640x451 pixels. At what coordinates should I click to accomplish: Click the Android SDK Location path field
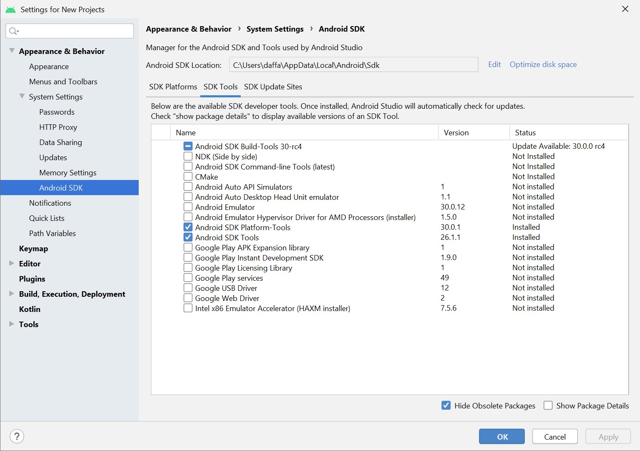(354, 65)
